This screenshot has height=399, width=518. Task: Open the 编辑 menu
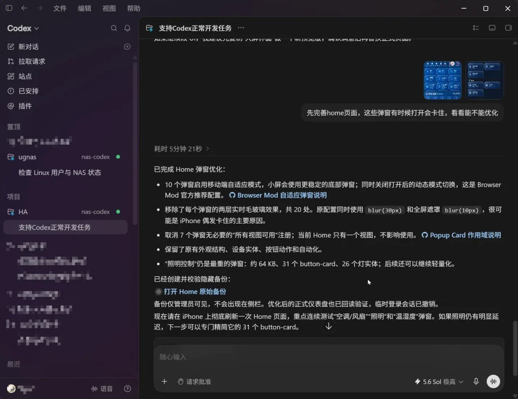point(84,8)
